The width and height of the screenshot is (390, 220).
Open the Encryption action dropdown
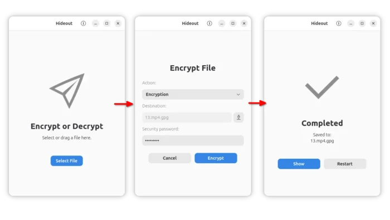coord(193,95)
